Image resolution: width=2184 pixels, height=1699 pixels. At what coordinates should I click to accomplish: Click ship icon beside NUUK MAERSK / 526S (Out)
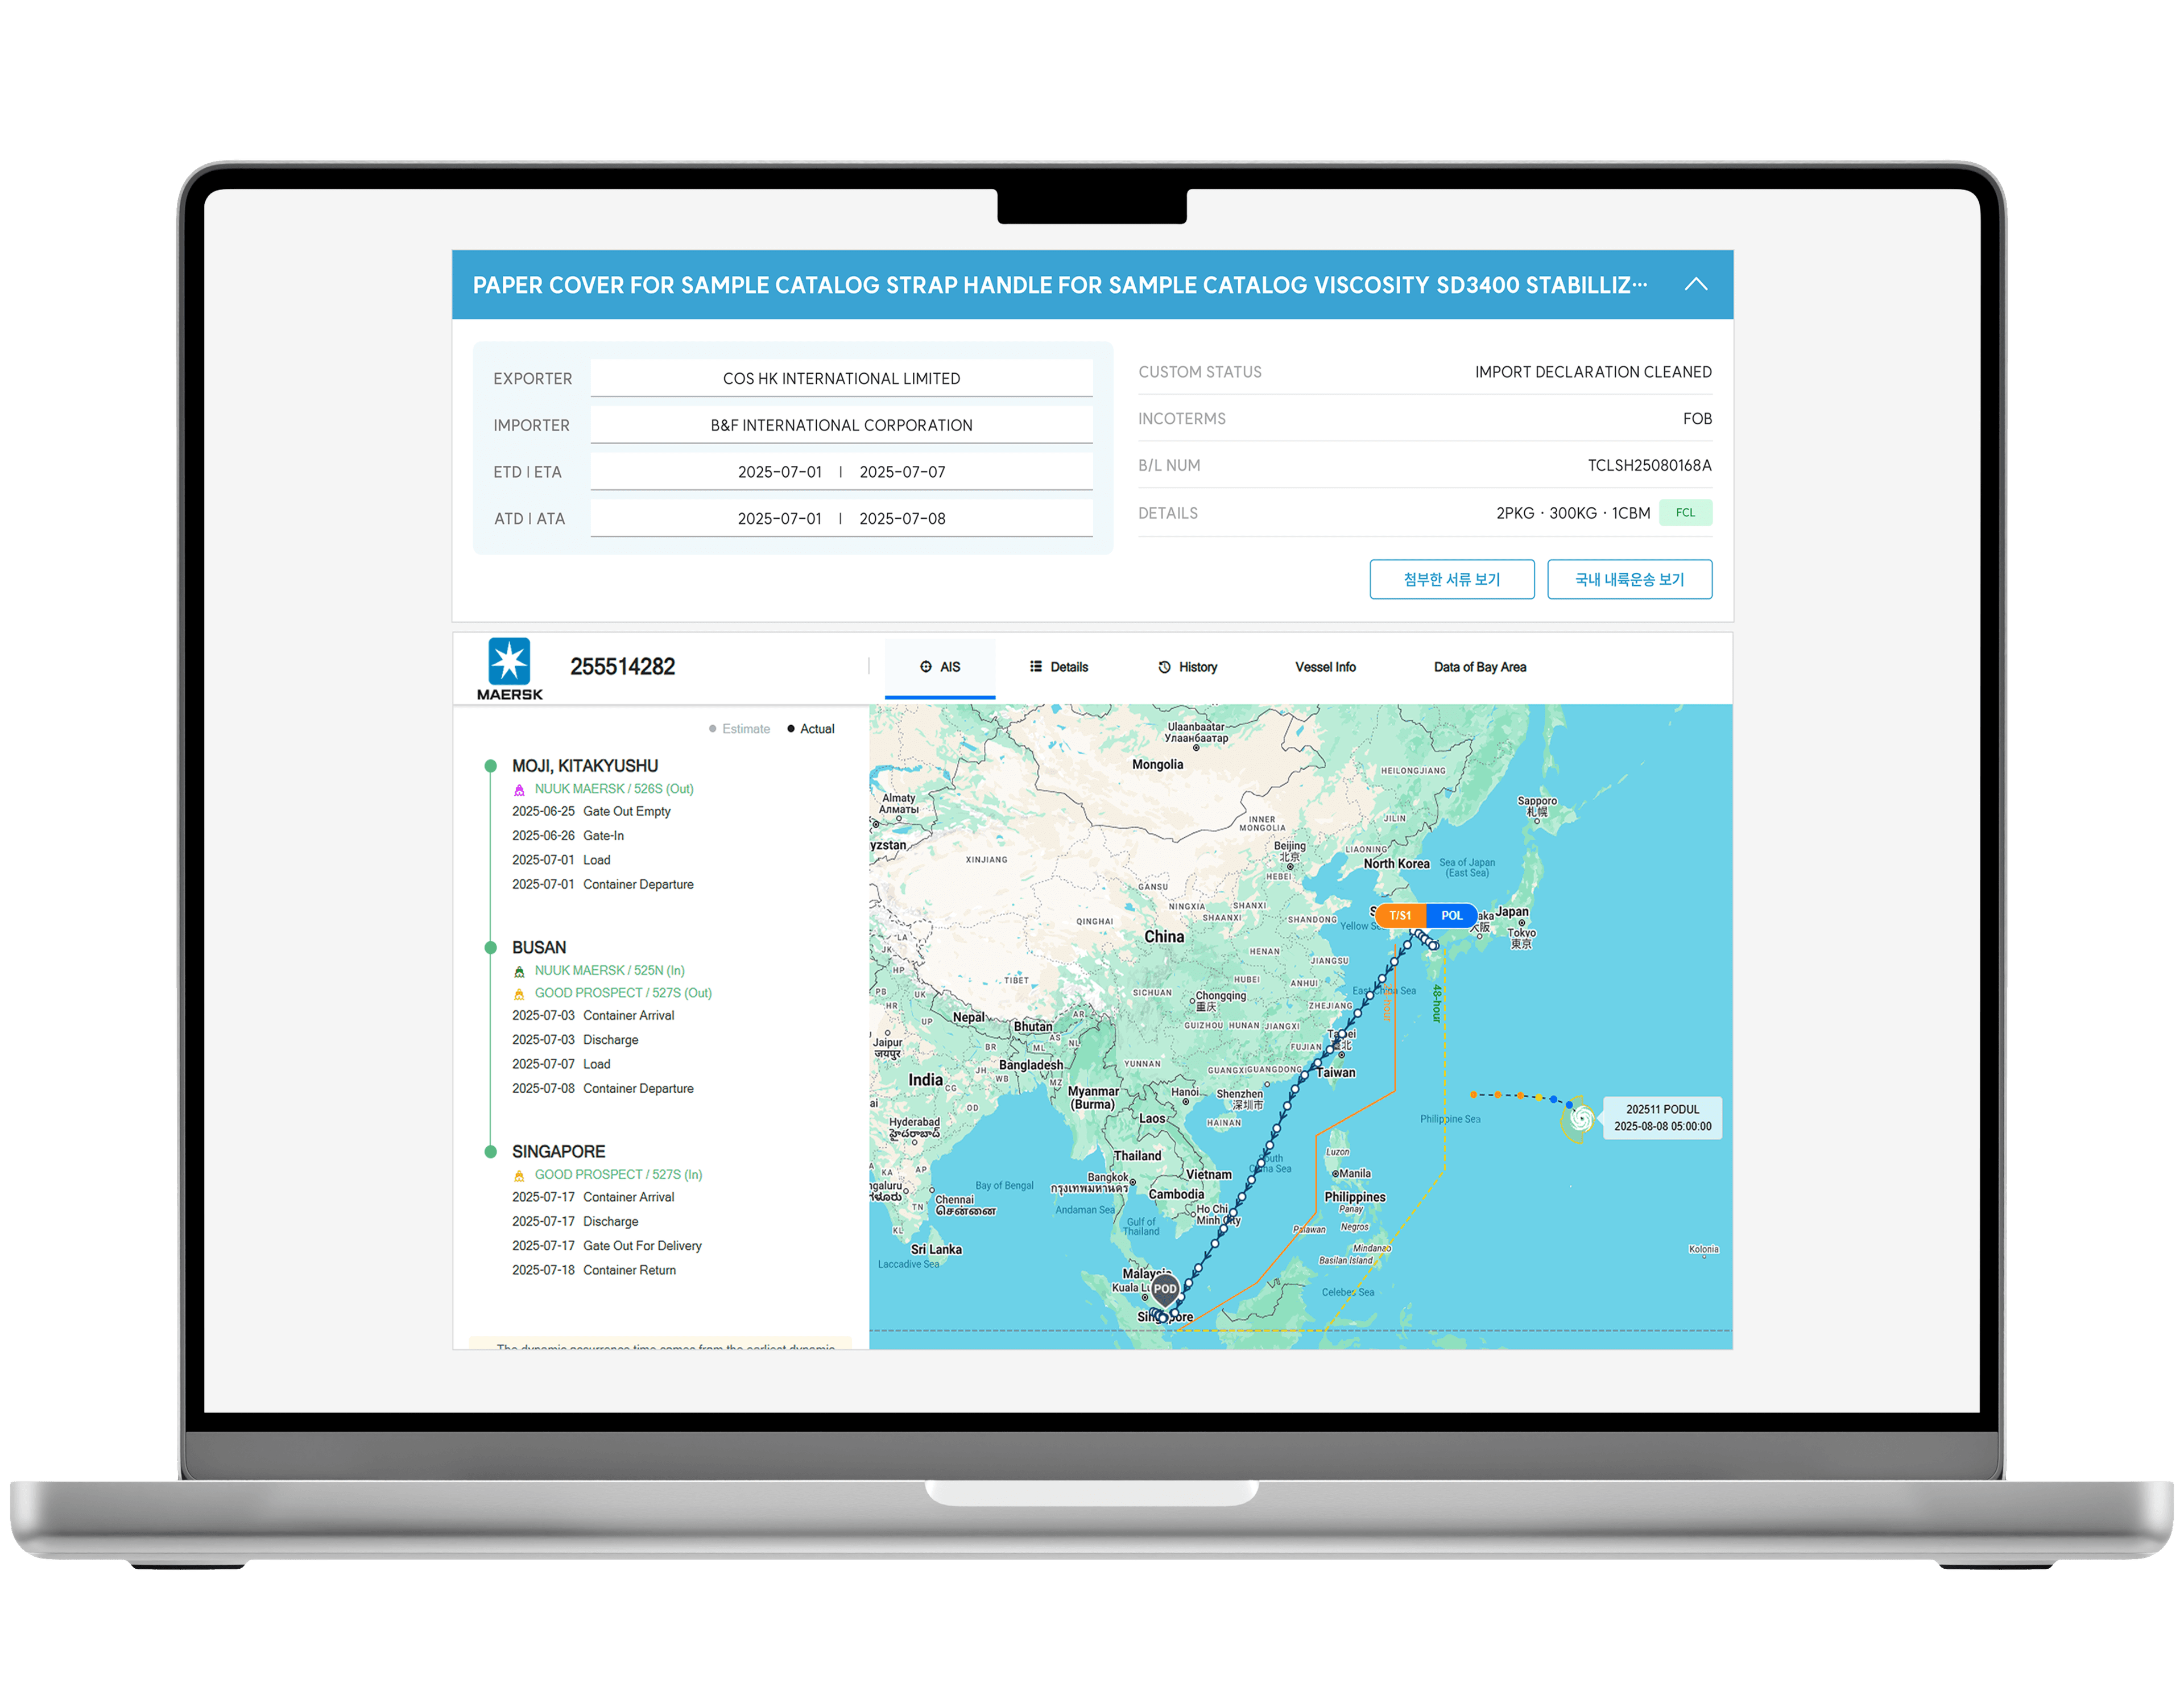(x=519, y=790)
